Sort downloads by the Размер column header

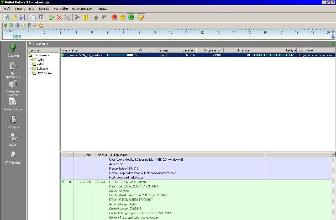[155, 50]
